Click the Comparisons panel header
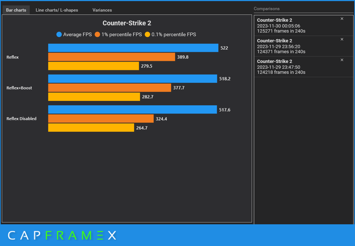Viewport: 355px width, 246px height. click(x=267, y=8)
